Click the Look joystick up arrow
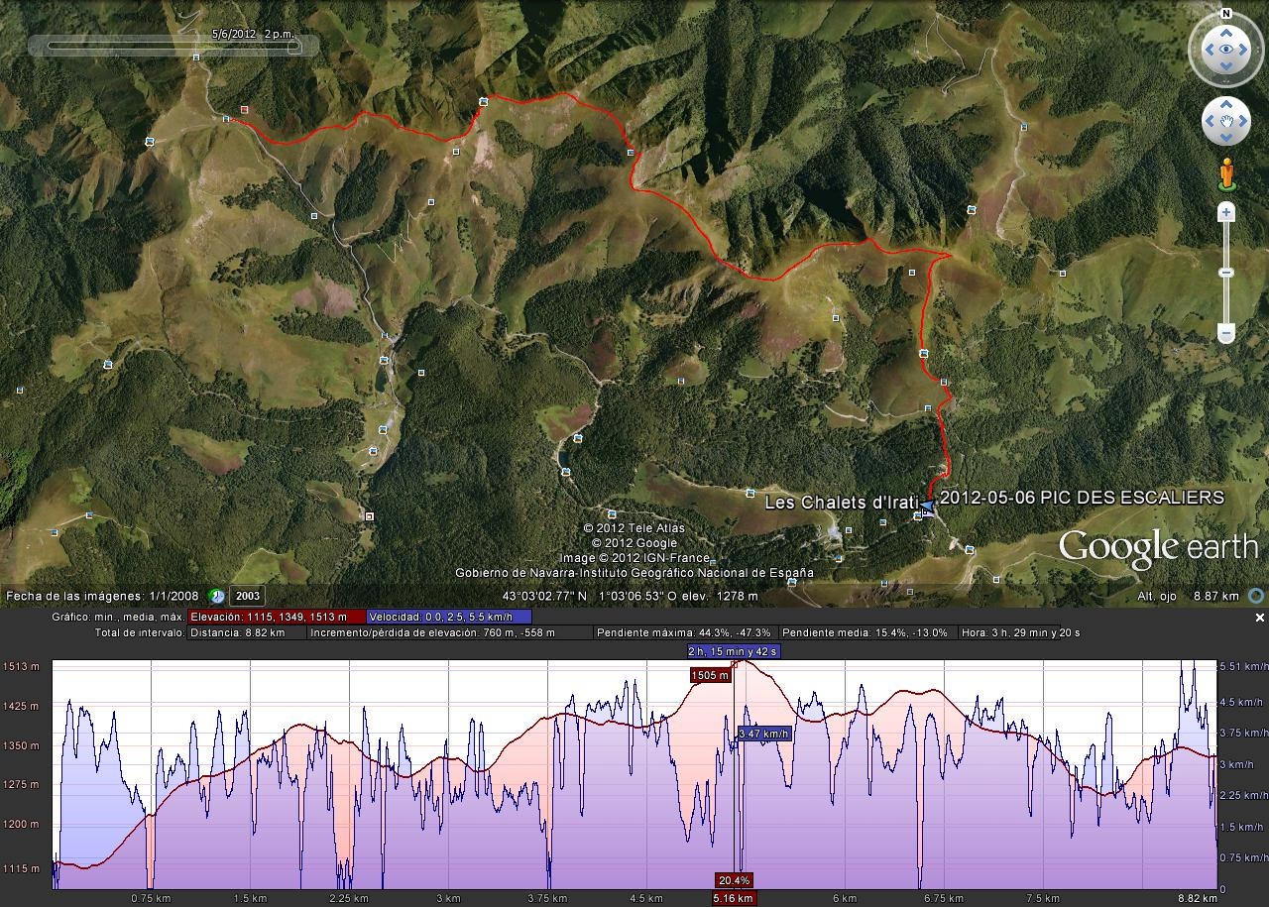The image size is (1269, 907). pos(1226,30)
